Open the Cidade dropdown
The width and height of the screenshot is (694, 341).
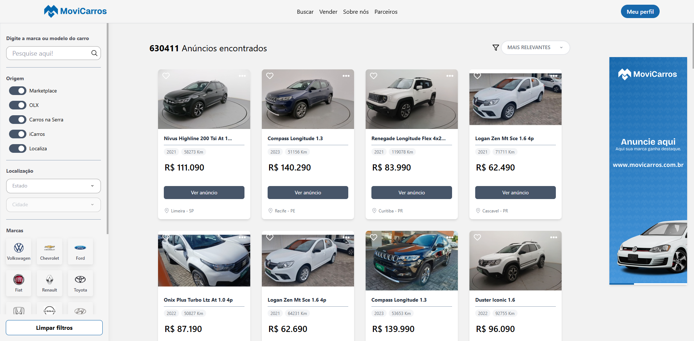(54, 205)
